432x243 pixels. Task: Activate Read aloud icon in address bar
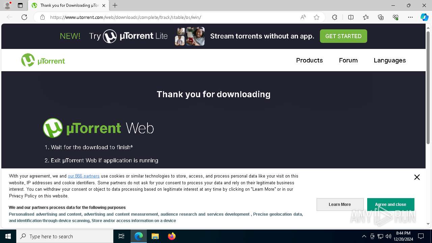click(x=303, y=17)
